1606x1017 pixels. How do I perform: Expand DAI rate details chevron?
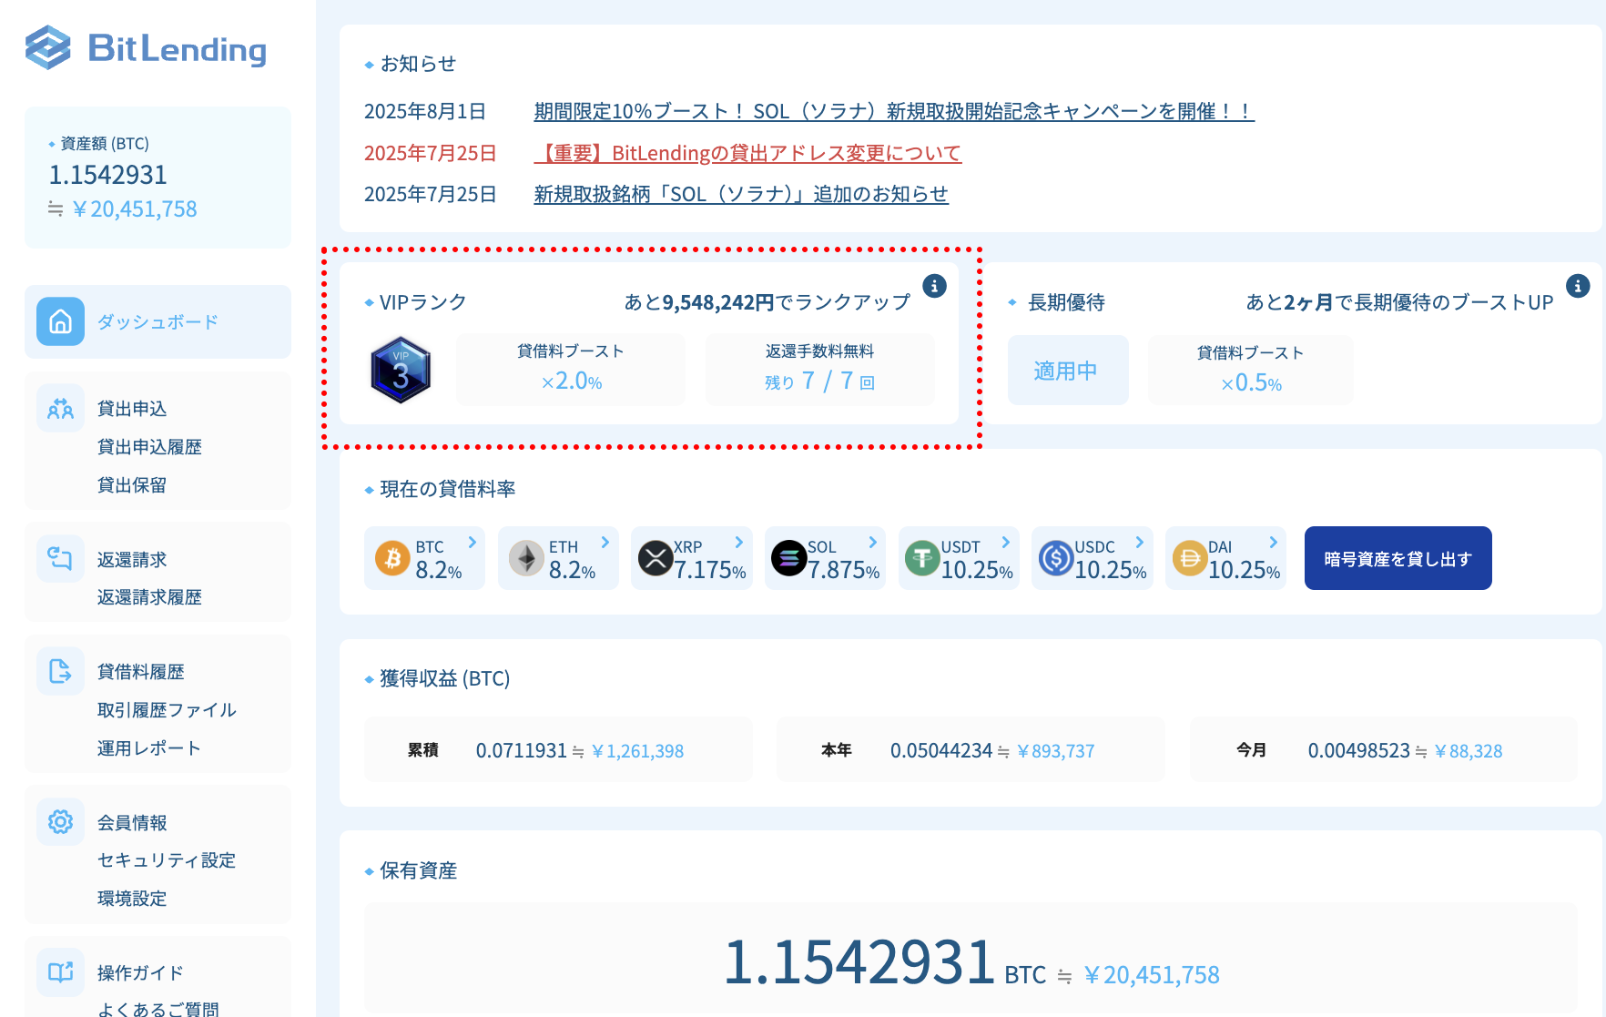click(1273, 542)
